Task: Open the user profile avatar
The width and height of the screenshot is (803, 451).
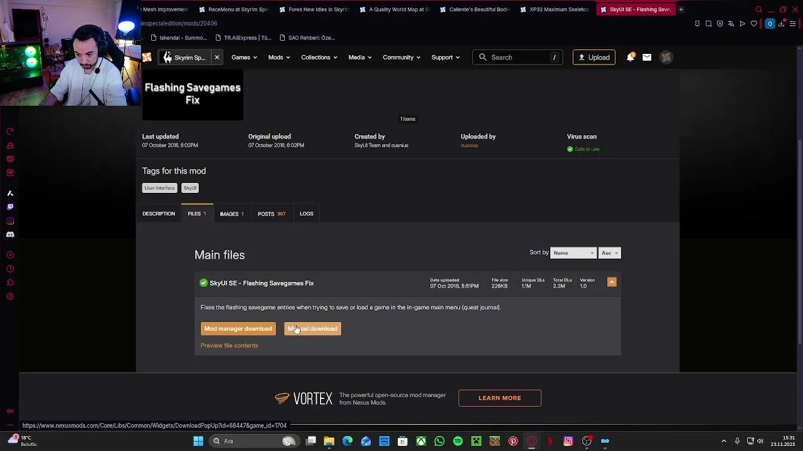Action: coord(666,57)
